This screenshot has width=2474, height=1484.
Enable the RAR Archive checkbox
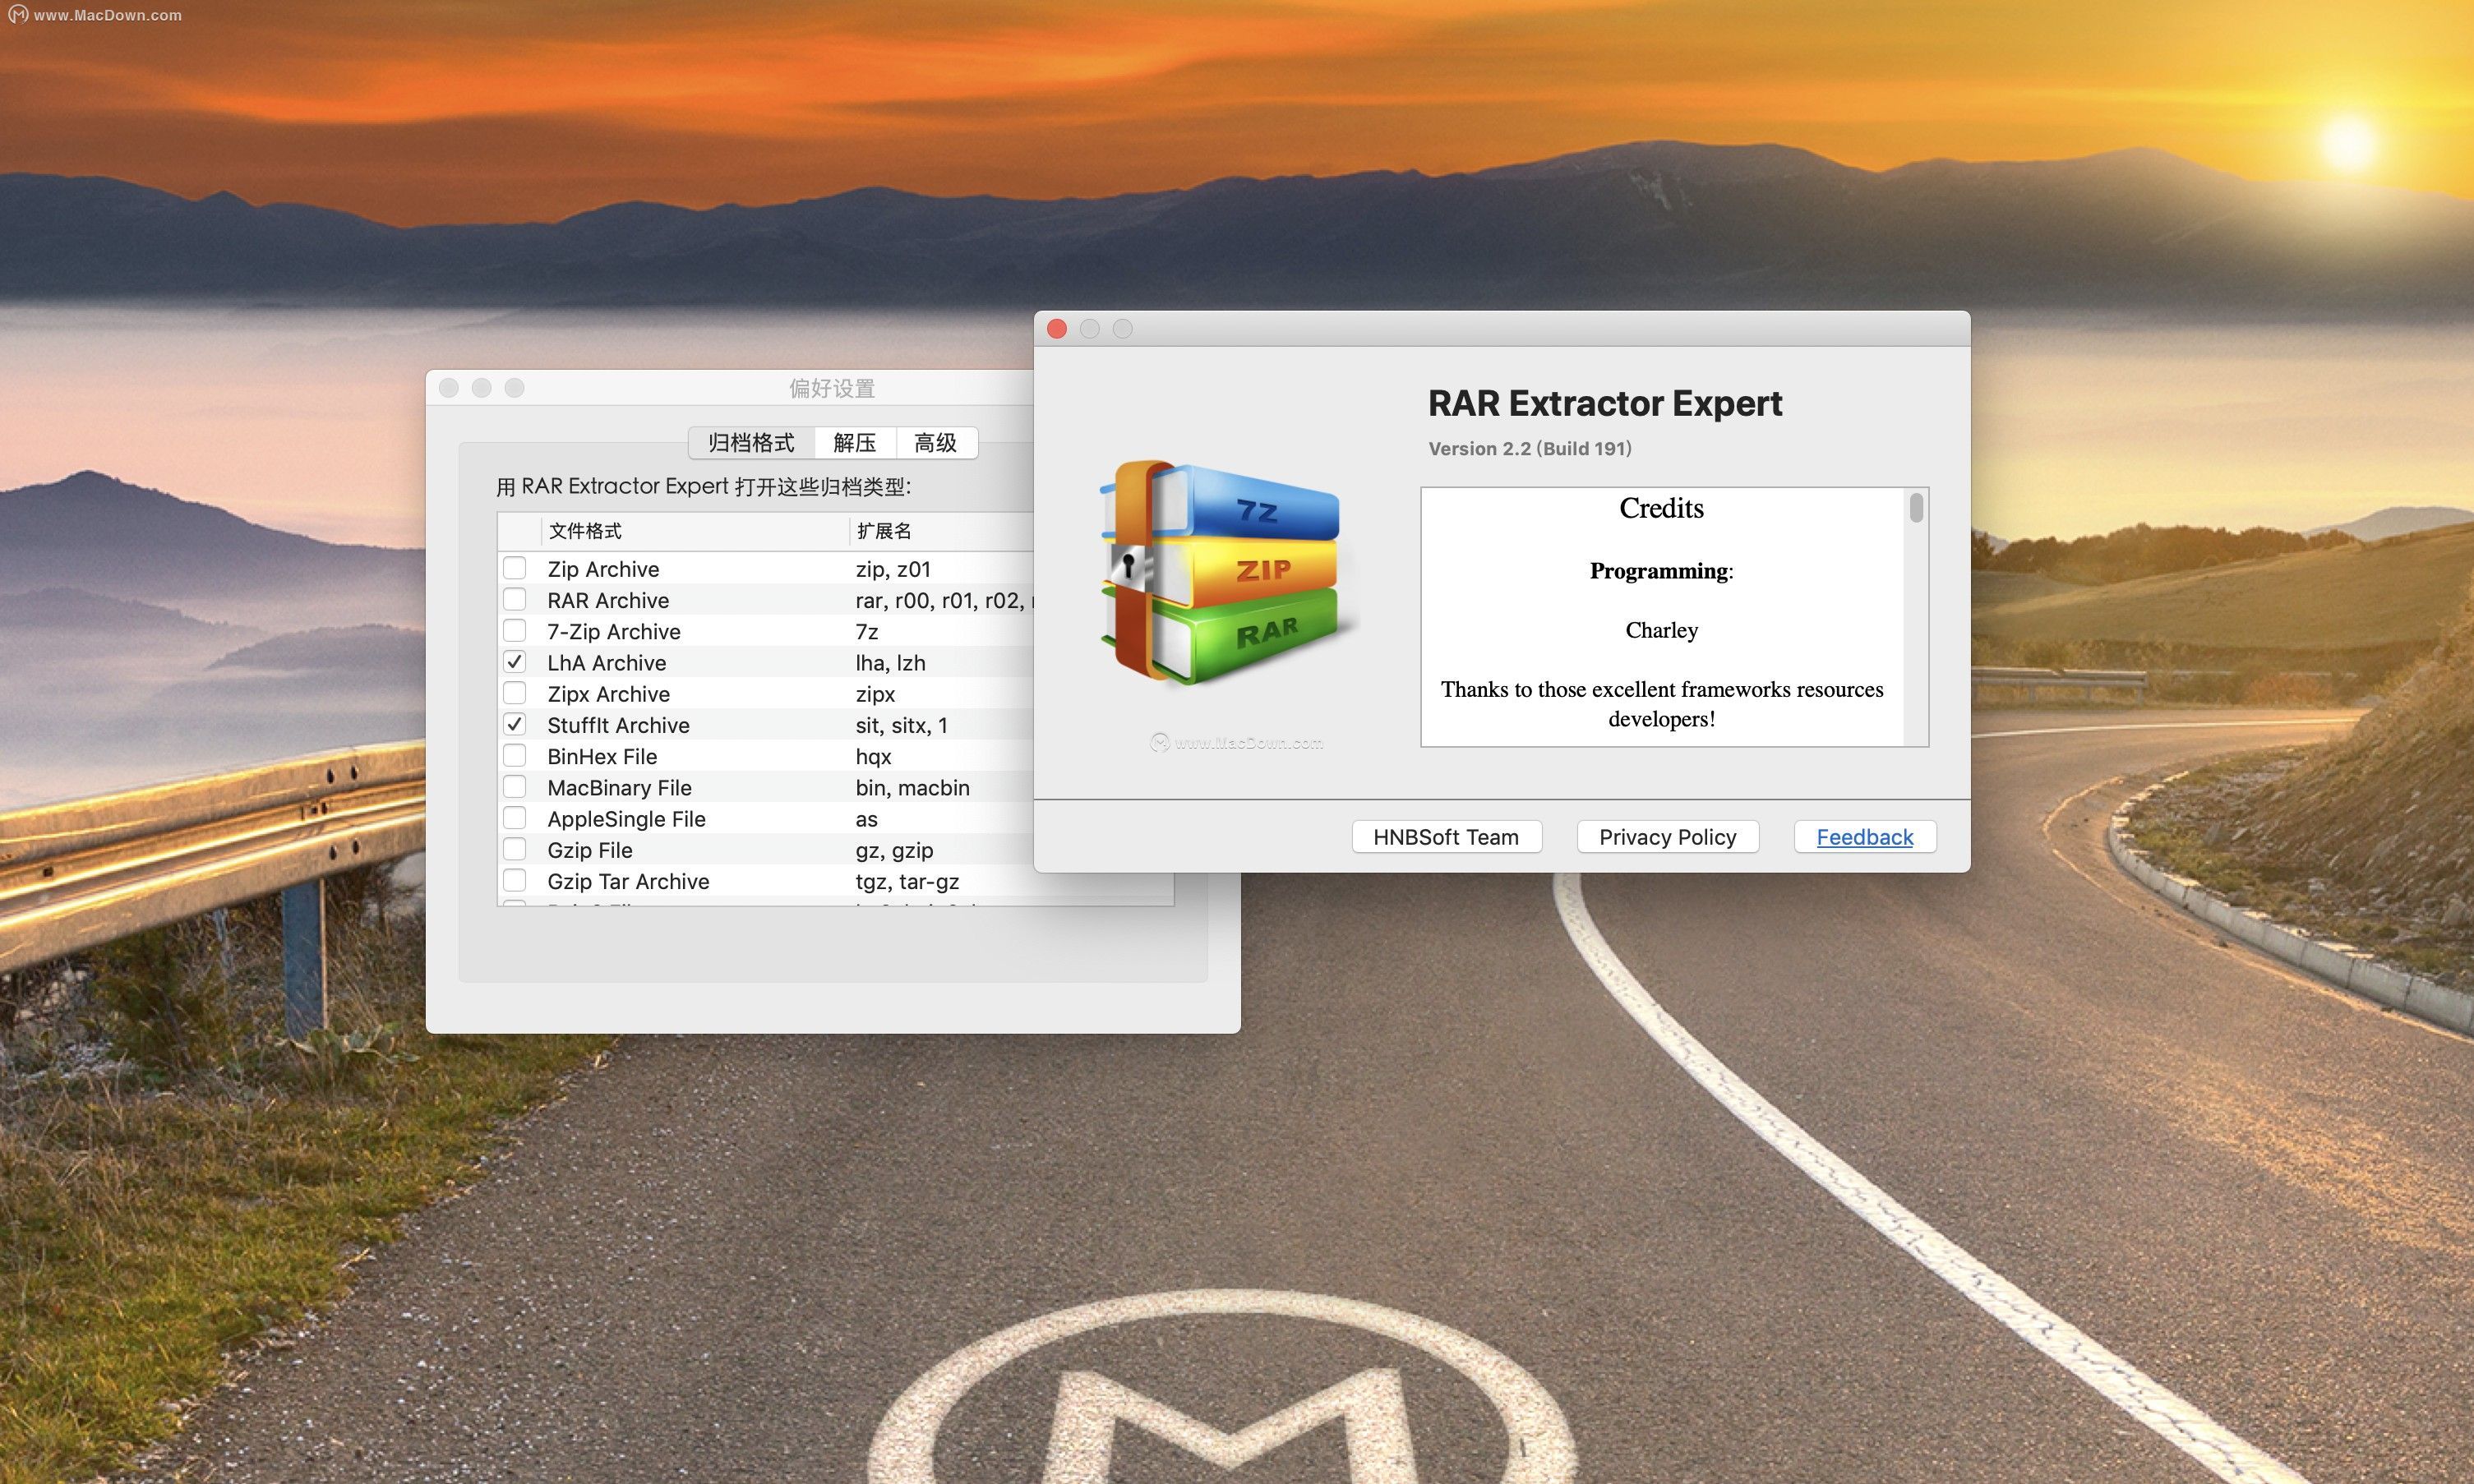tap(514, 599)
